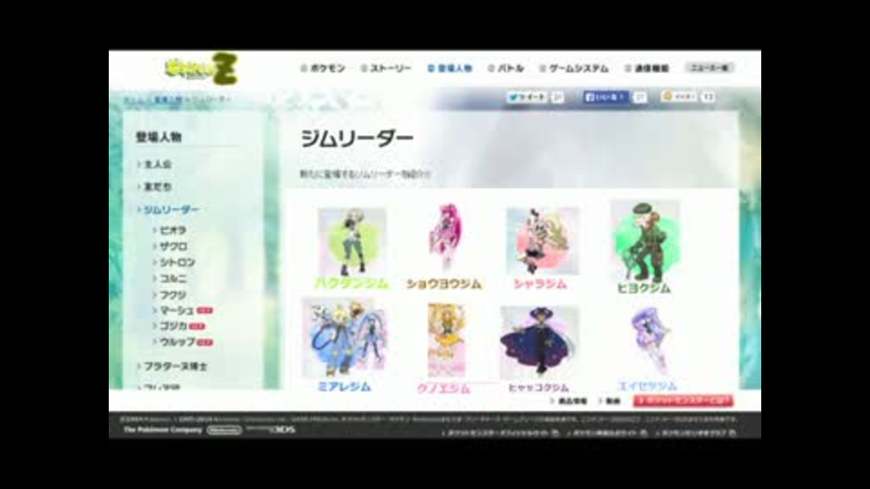This screenshot has height=489, width=870.
Task: Click the ヒャッコクジム character thumbnail
Action: [x=539, y=341]
